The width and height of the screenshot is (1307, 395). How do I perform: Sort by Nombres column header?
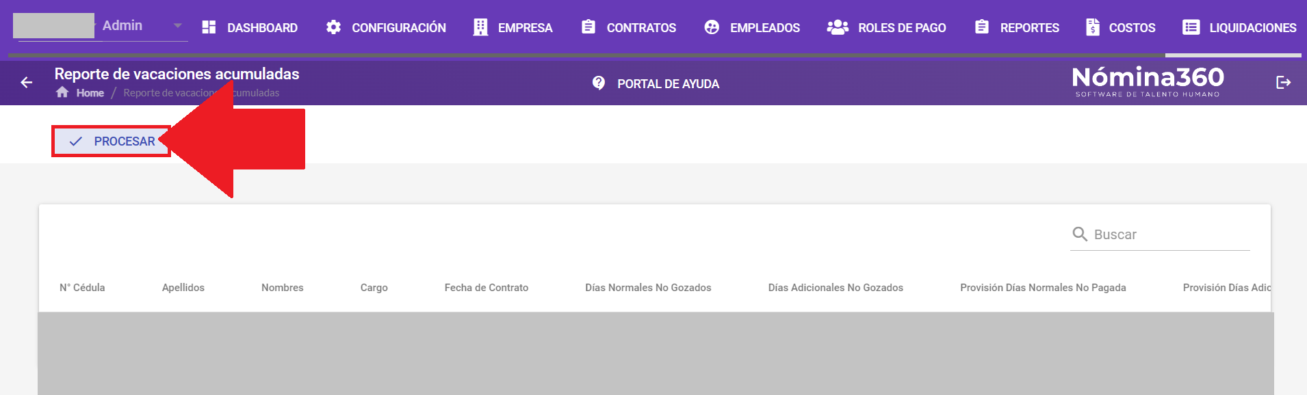pyautogui.click(x=283, y=288)
